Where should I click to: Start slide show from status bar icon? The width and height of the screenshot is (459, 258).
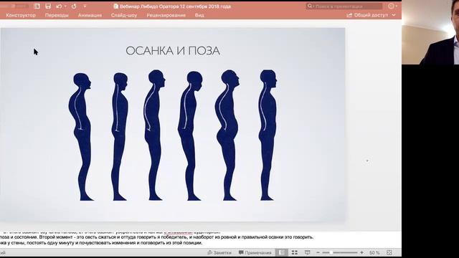pyautogui.click(x=308, y=252)
